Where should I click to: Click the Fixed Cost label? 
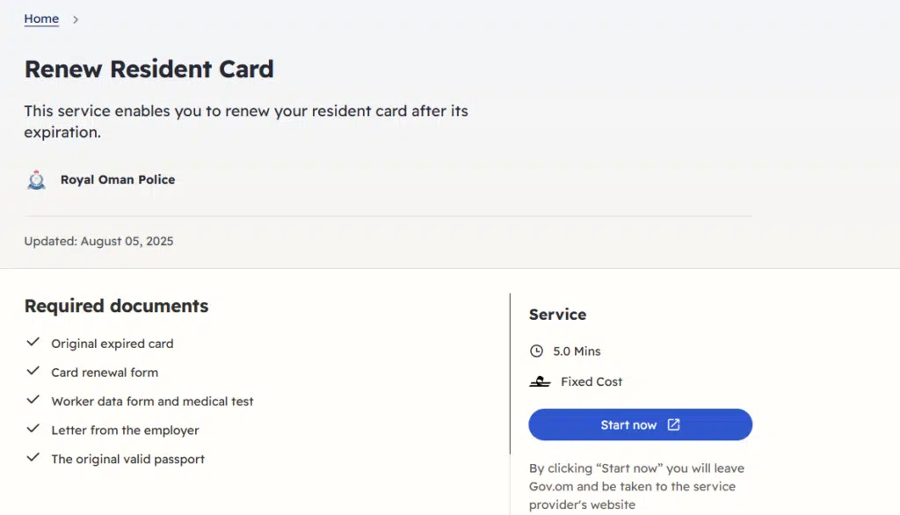pyautogui.click(x=592, y=382)
